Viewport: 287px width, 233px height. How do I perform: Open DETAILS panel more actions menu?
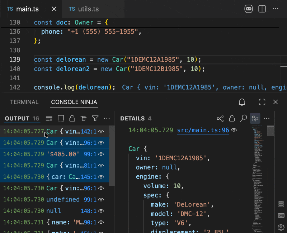coord(267,118)
